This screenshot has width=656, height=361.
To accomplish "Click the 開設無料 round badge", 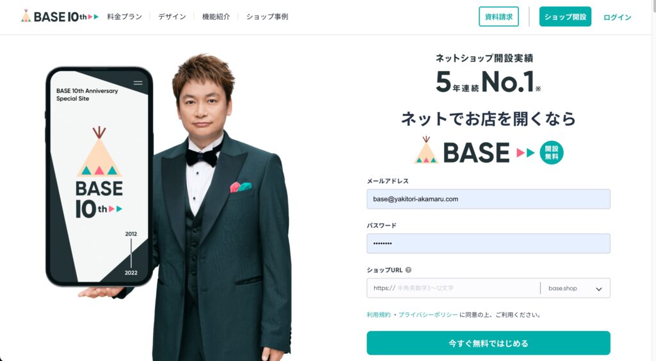I will pos(552,152).
